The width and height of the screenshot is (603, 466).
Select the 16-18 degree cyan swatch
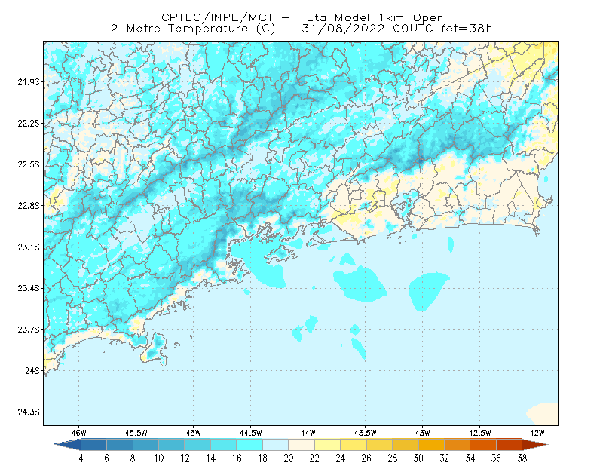pyautogui.click(x=249, y=445)
